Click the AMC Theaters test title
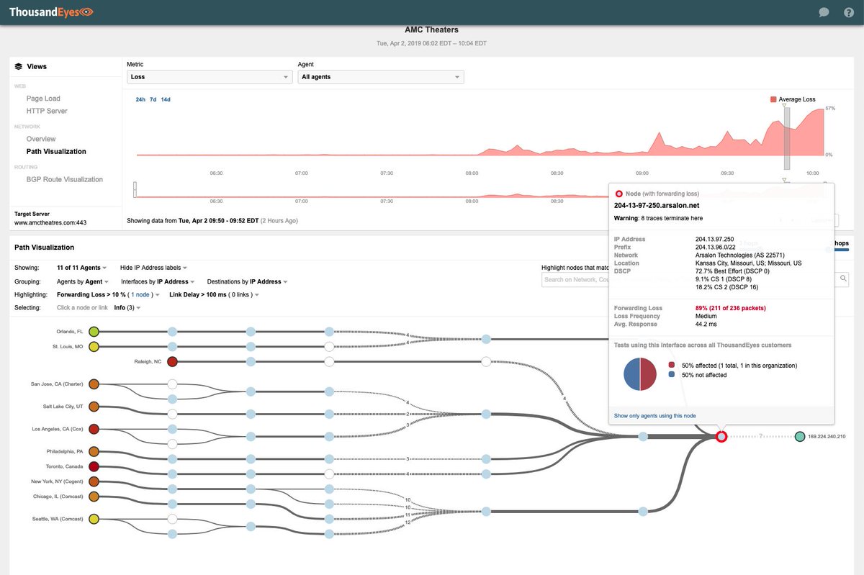864x575 pixels. click(431, 30)
